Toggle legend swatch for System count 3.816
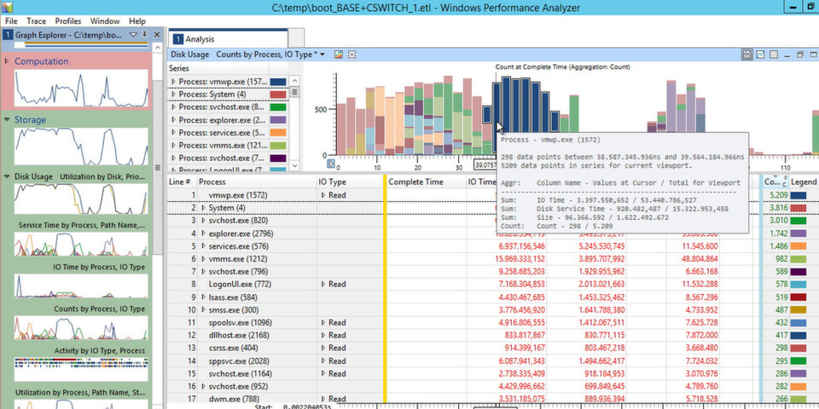The image size is (819, 409). (799, 208)
